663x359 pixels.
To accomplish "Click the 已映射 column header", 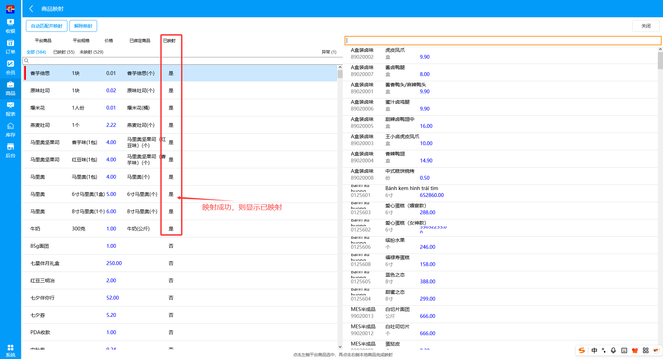I will point(169,41).
